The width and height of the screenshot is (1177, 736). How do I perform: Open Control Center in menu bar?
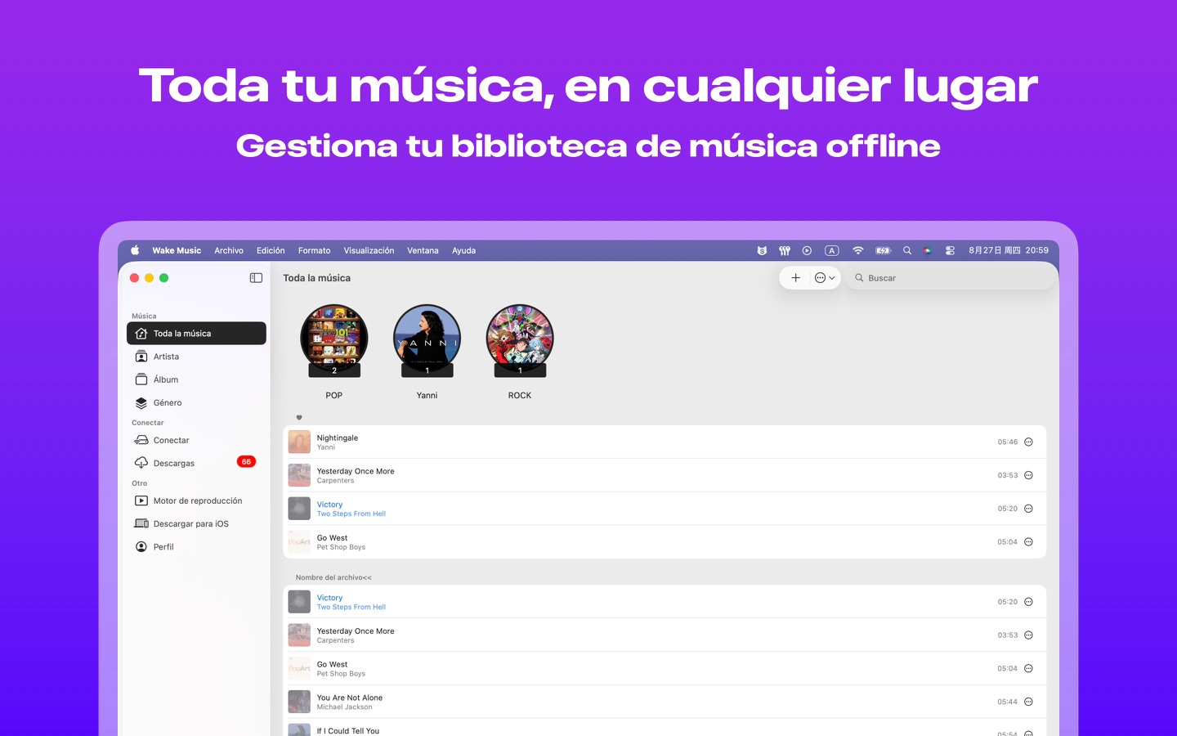950,250
